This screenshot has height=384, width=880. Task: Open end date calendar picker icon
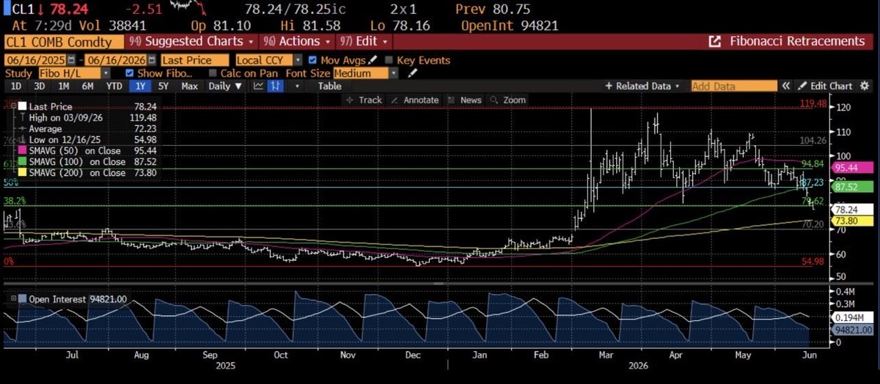point(153,60)
